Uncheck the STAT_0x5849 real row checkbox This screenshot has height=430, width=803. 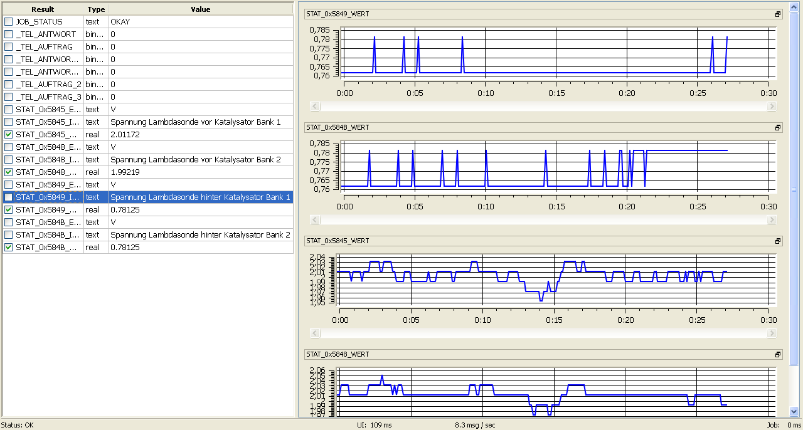click(8, 209)
